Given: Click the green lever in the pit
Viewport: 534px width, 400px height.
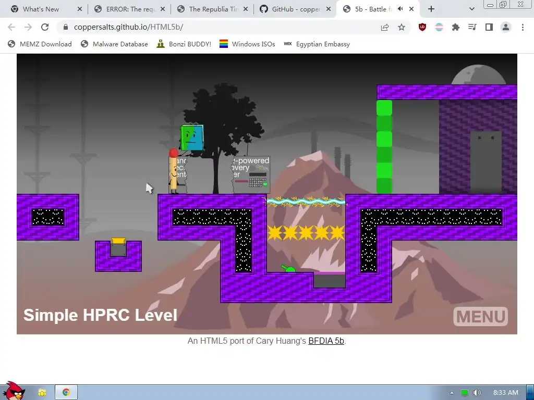Looking at the screenshot, I should 288,269.
